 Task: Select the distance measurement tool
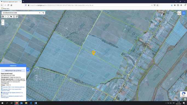(x=5, y=16)
